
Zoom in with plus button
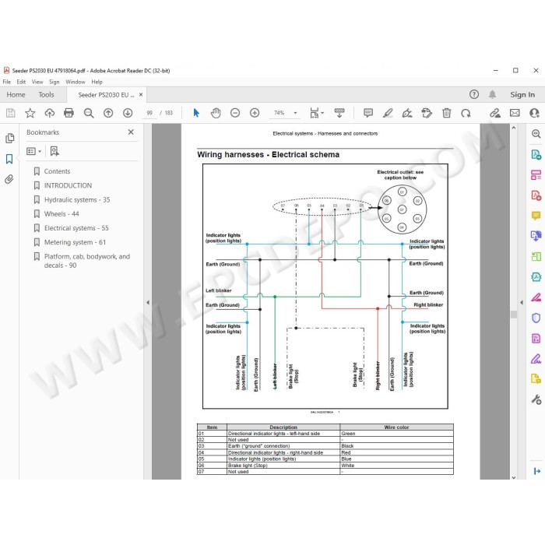(255, 113)
